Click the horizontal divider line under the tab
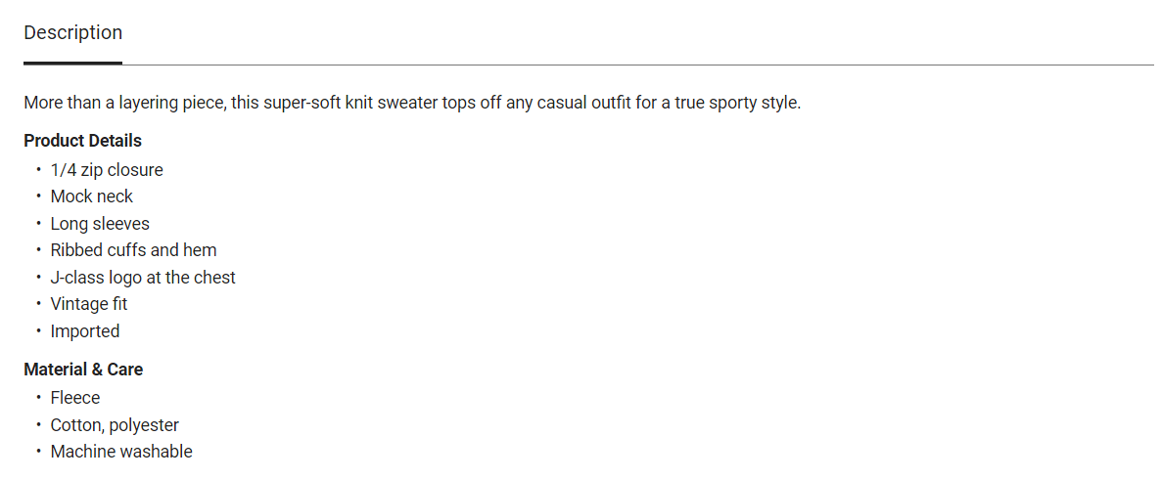The height and width of the screenshot is (480, 1161). (636, 65)
